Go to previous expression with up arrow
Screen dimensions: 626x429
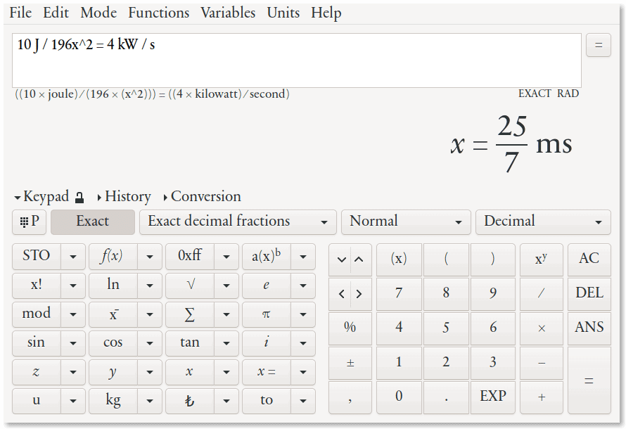pos(359,260)
